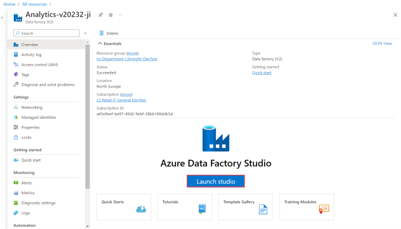Open the JSON View link

point(382,43)
